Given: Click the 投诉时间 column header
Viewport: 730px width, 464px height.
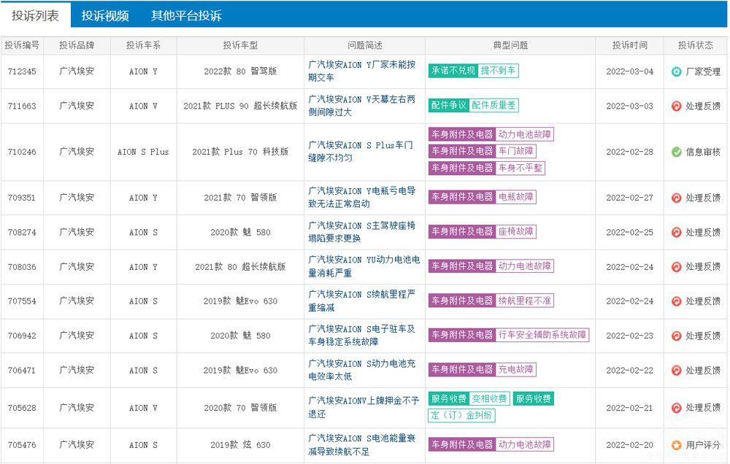Looking at the screenshot, I should click(x=630, y=45).
